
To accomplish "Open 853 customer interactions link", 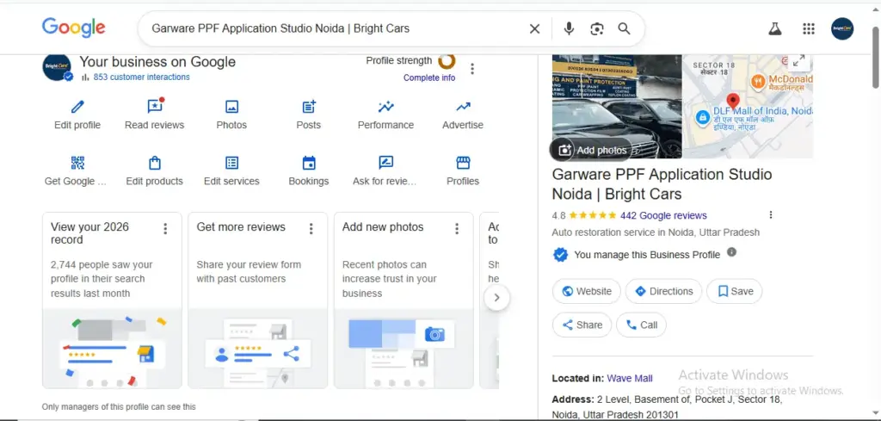I will pyautogui.click(x=142, y=77).
